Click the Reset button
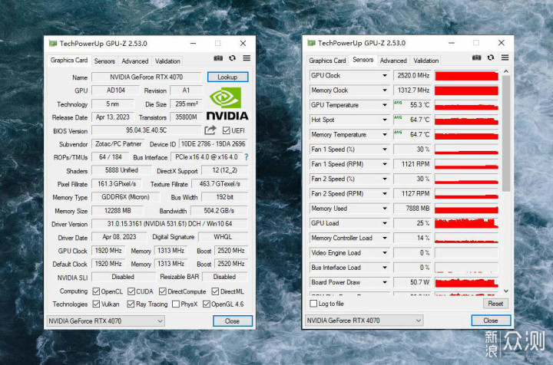This screenshot has height=365, width=553. pyautogui.click(x=495, y=304)
